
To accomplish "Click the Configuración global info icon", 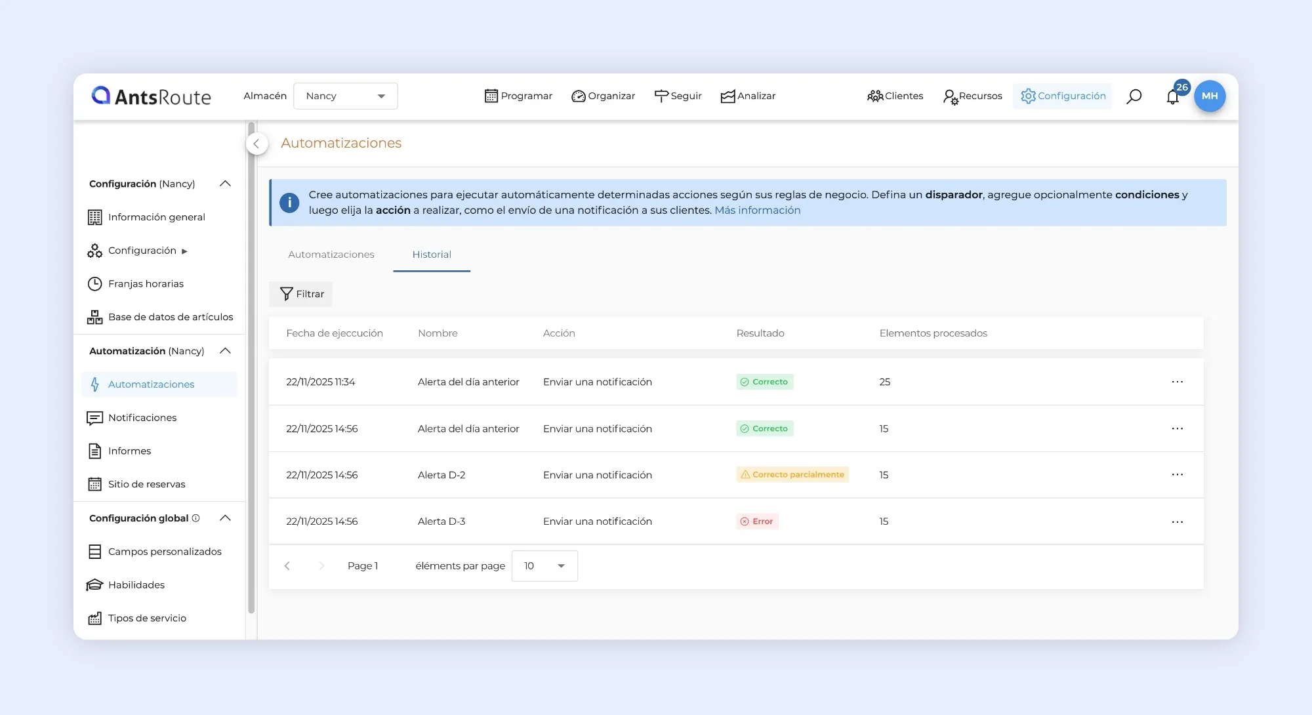I will click(195, 518).
